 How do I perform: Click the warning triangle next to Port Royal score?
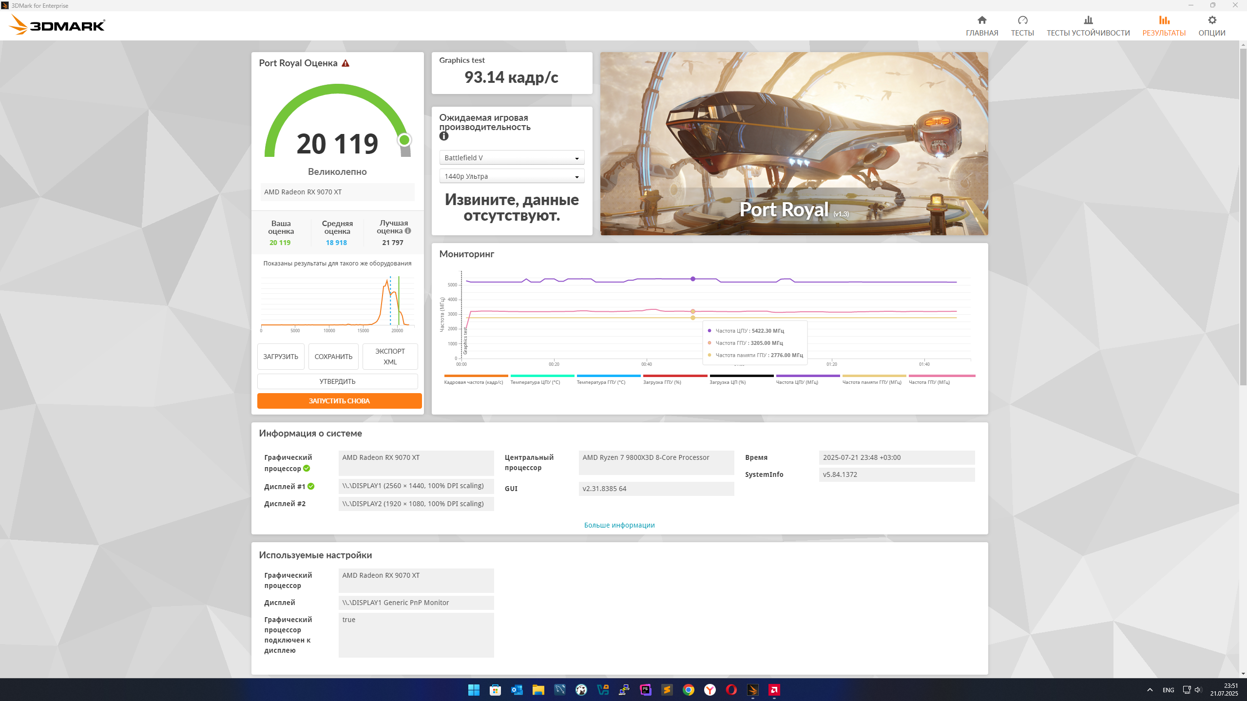(345, 63)
